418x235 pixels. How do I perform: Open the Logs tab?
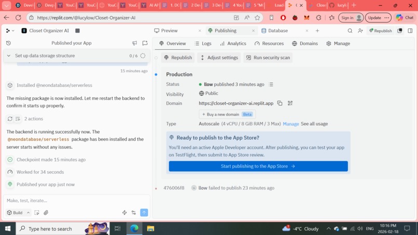pos(203,44)
